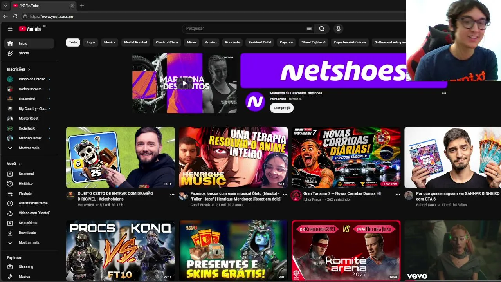Click the magnifying glass search button

[x=322, y=29]
